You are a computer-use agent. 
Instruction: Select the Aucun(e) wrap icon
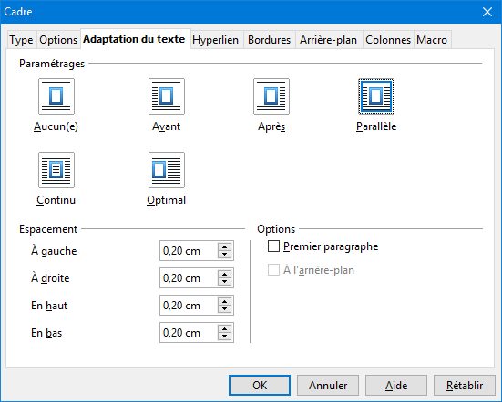click(56, 96)
